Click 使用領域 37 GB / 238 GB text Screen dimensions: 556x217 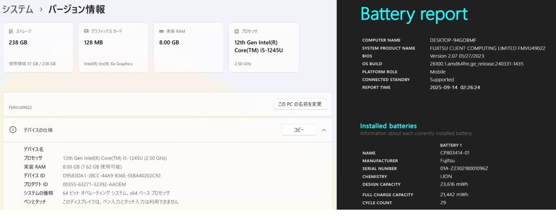click(32, 64)
